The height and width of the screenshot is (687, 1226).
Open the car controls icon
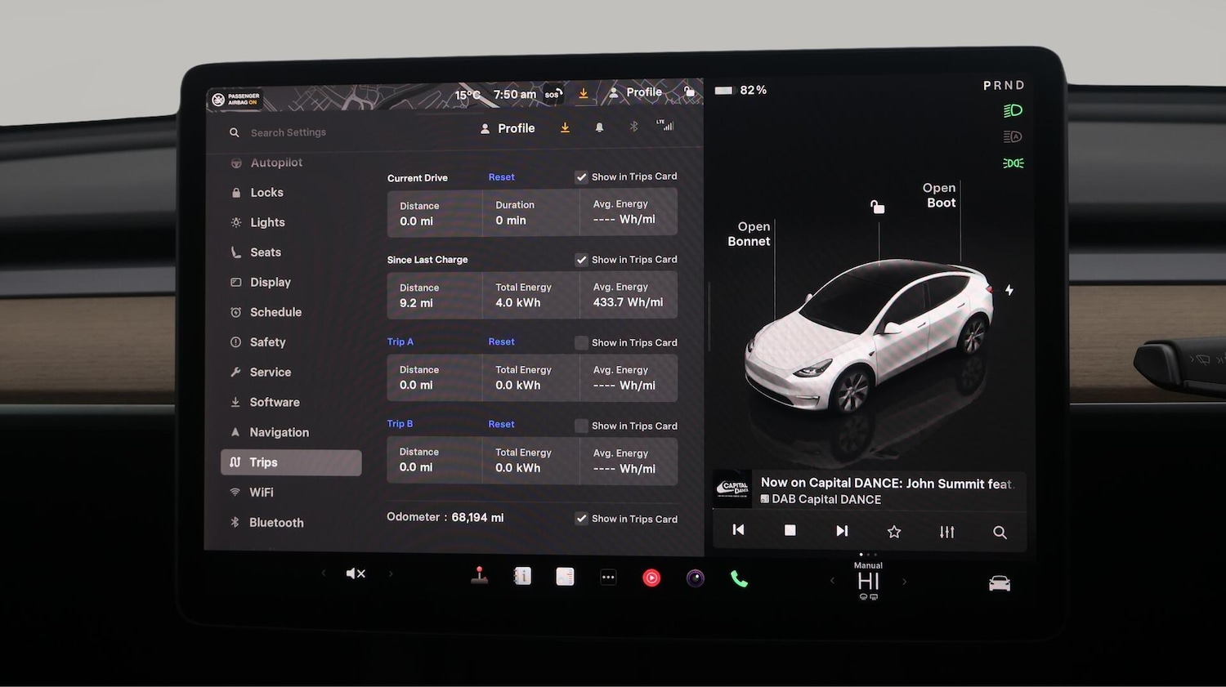pyautogui.click(x=999, y=583)
